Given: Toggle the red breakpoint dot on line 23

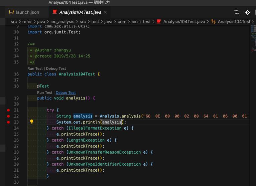Looking at the screenshot, I should 8,122.
